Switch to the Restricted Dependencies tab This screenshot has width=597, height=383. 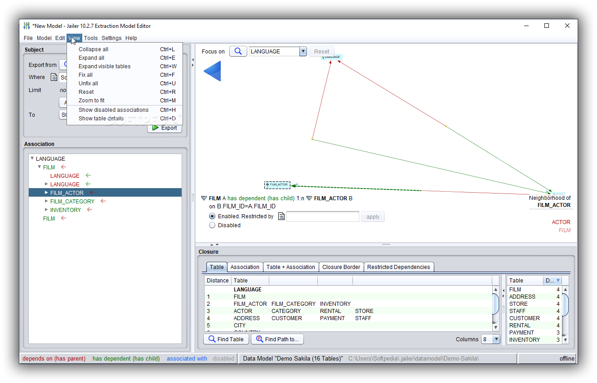(399, 267)
